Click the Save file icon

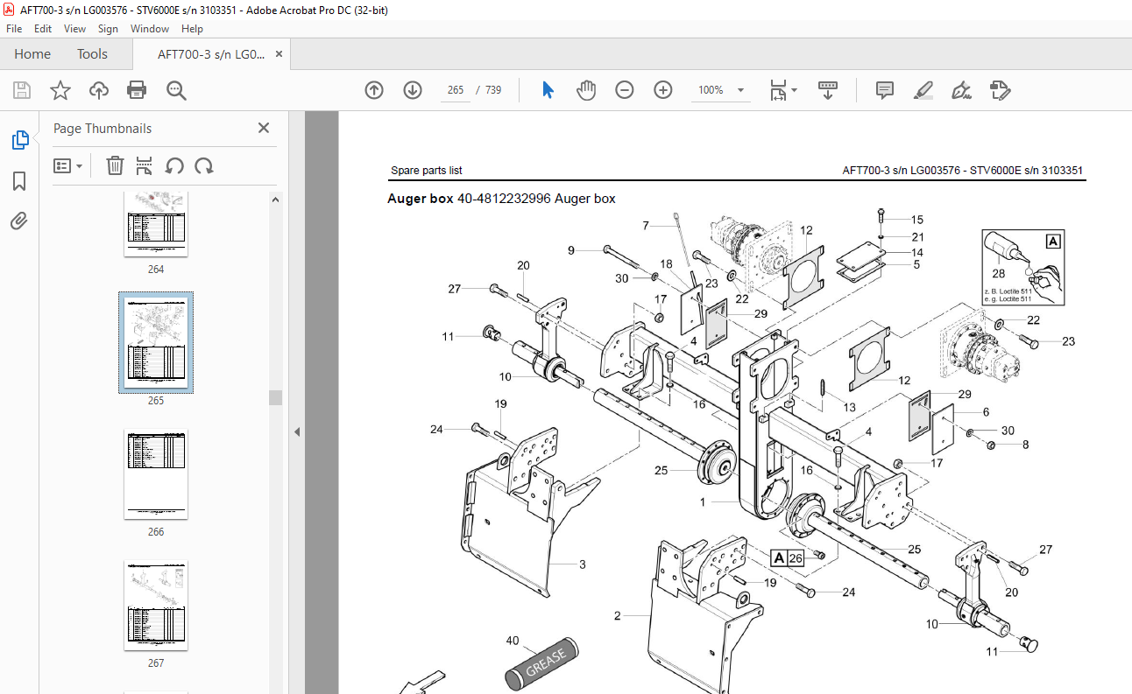click(22, 90)
